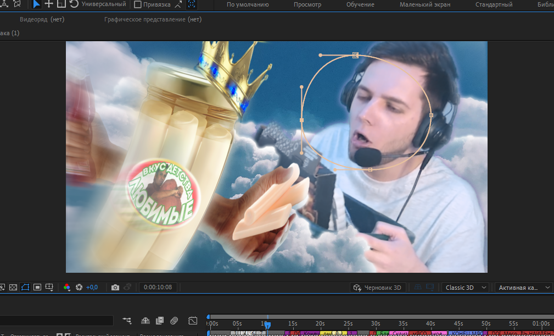The image size is (554, 336).
Task: Click the Универсальный axis mode label
Action: click(104, 4)
